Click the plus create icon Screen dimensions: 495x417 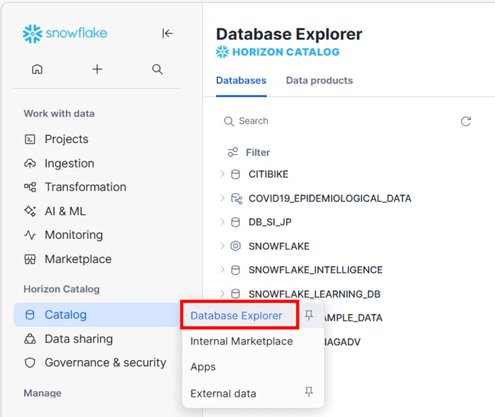pyautogui.click(x=97, y=69)
